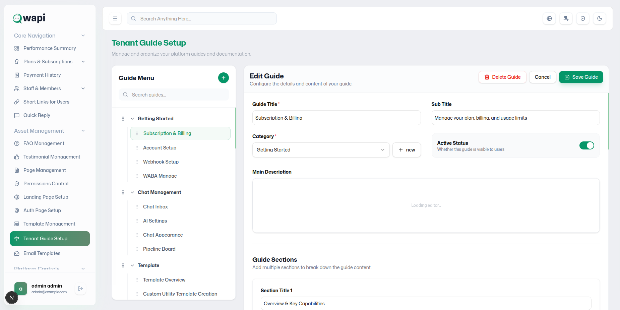
Task: Click the Search Anything Here field
Action: [x=202, y=18]
